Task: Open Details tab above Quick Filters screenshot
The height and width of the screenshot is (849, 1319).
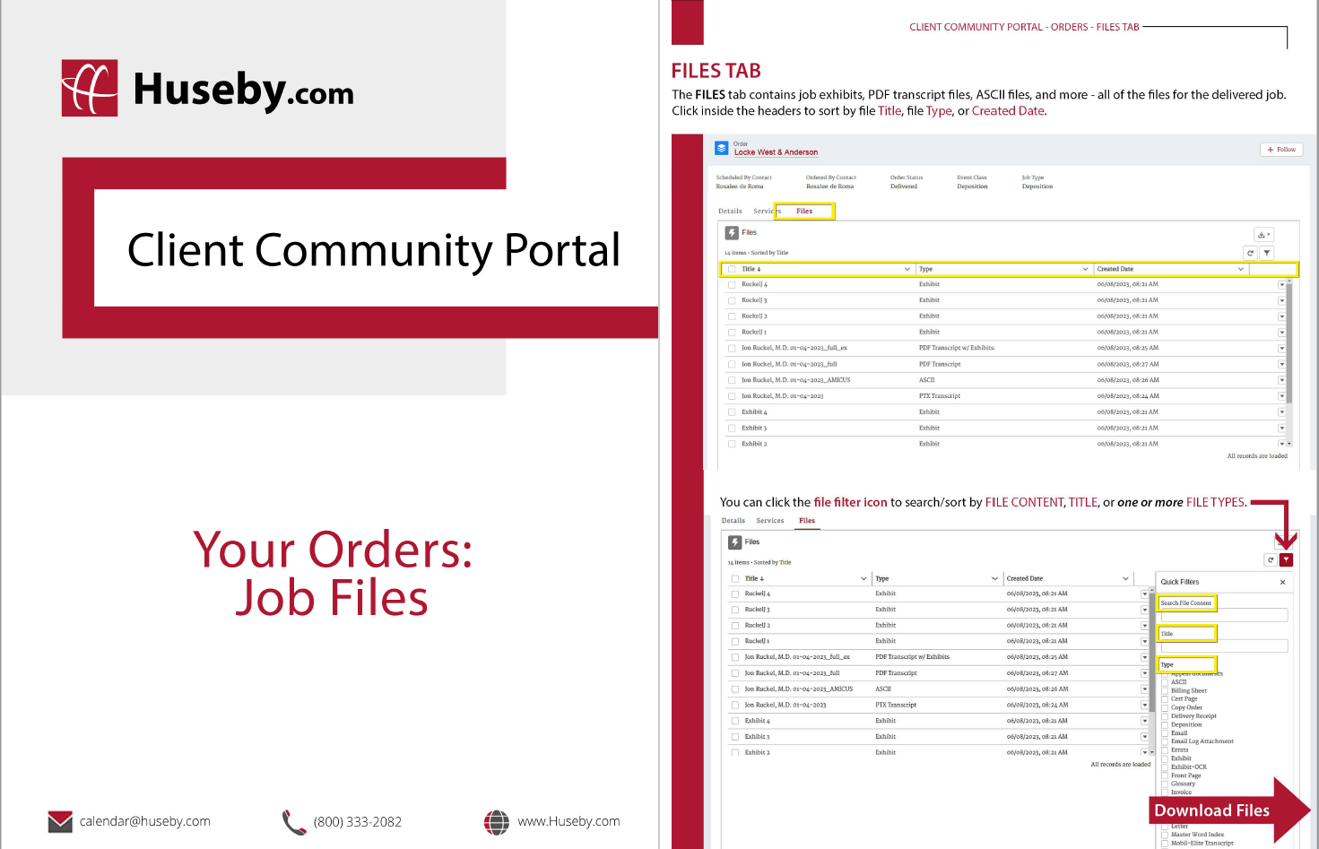Action: [x=733, y=521]
